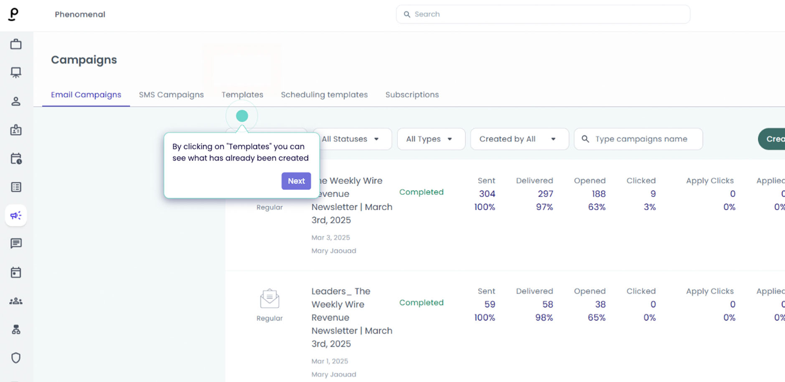
Task: Open the calendar events sidebar icon
Action: pos(16,272)
